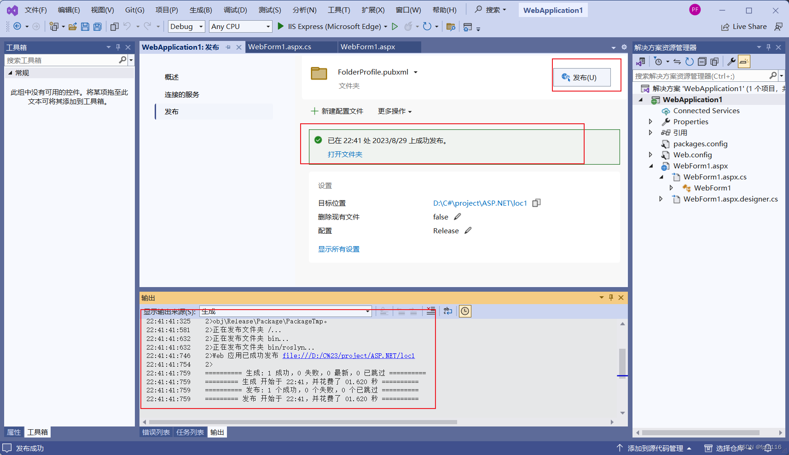The height and width of the screenshot is (455, 789).
Task: Pin the WebApplication1 publish tab
Action: click(x=228, y=47)
